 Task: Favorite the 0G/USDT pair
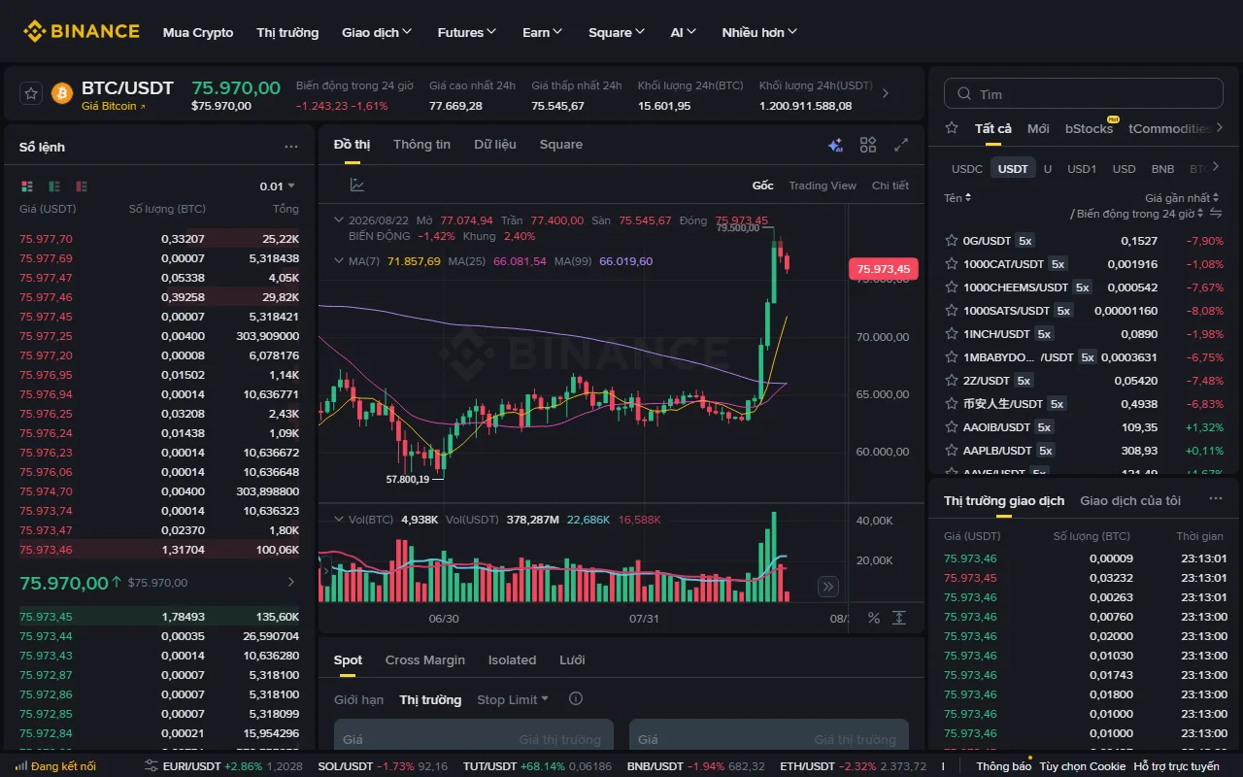952,241
